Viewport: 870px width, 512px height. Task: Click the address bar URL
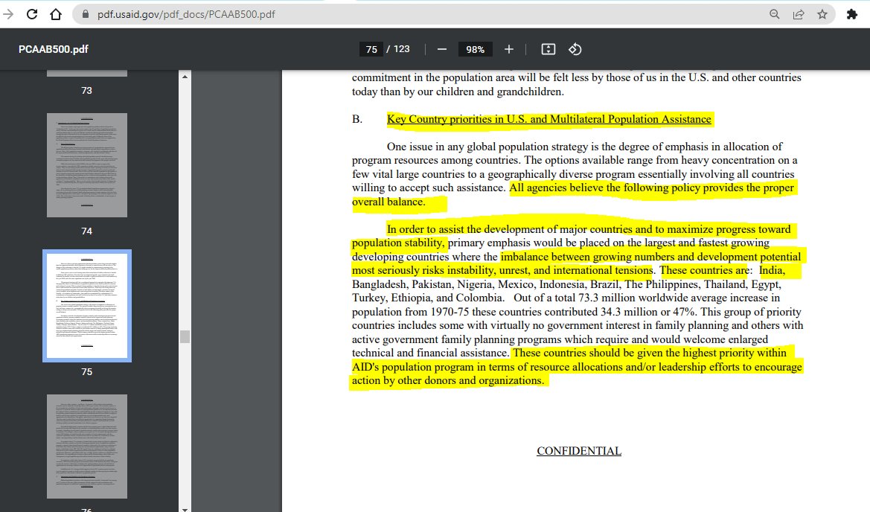click(186, 14)
